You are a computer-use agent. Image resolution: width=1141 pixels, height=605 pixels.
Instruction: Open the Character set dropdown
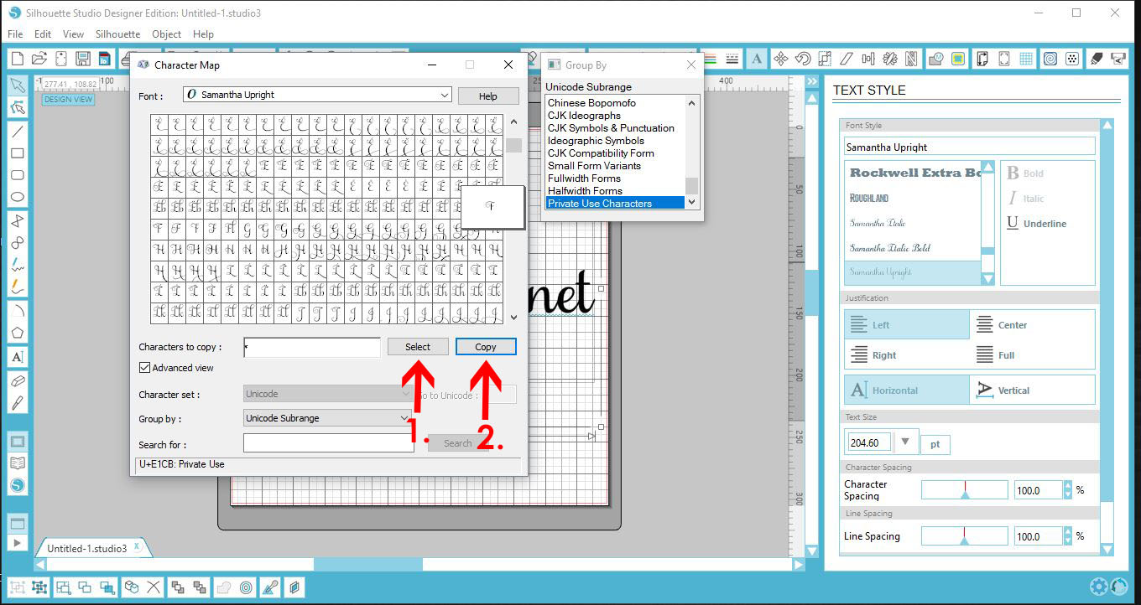click(x=327, y=394)
